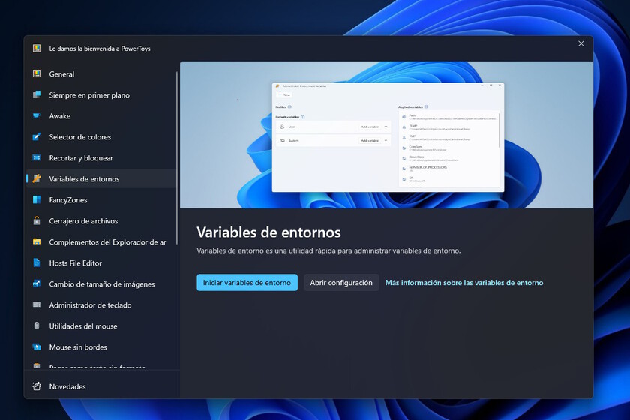This screenshot has width=630, height=420.
Task: Click the Cerrajero de archivos lock icon
Action: coord(37,220)
